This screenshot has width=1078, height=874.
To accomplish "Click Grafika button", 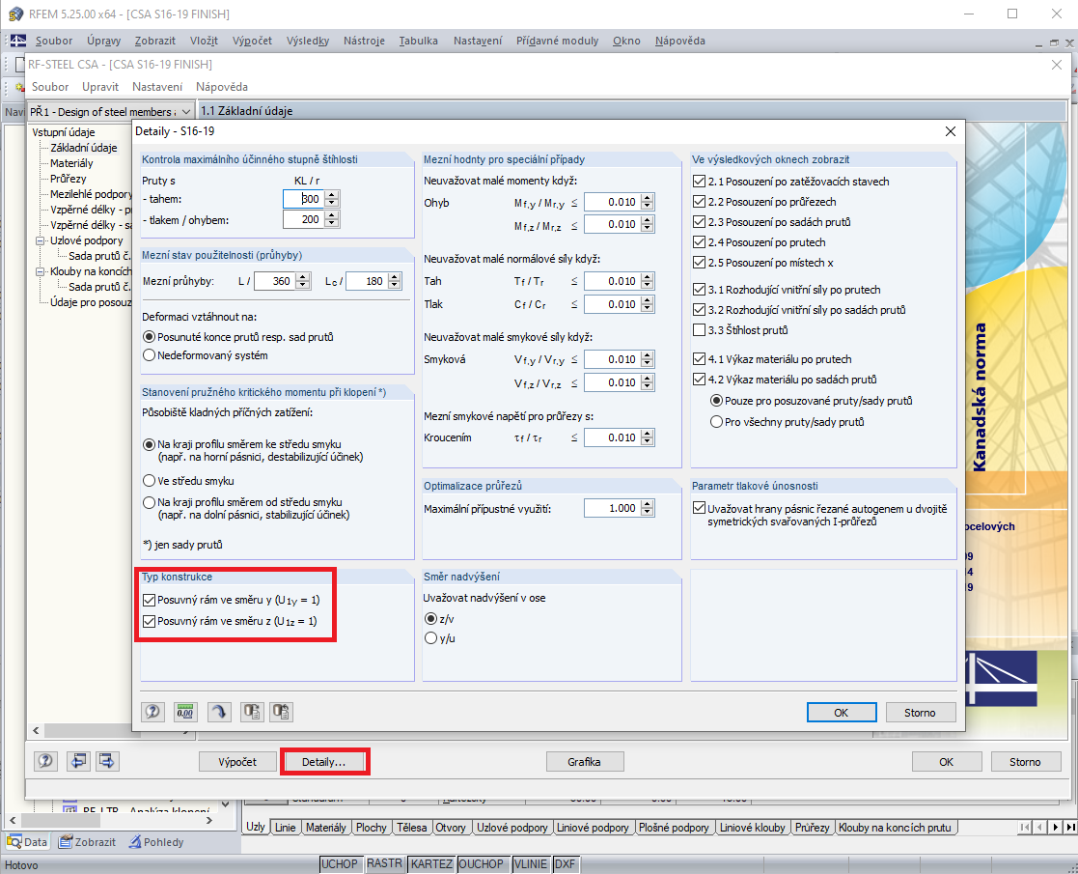I will point(585,762).
